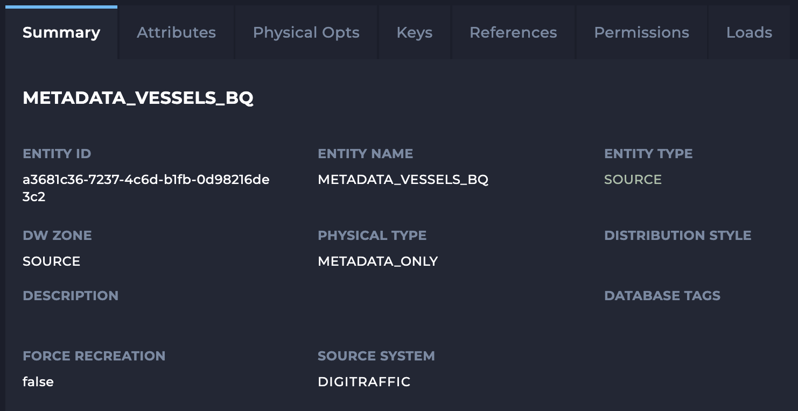Click the Source System field label
The height and width of the screenshot is (411, 798).
(376, 356)
